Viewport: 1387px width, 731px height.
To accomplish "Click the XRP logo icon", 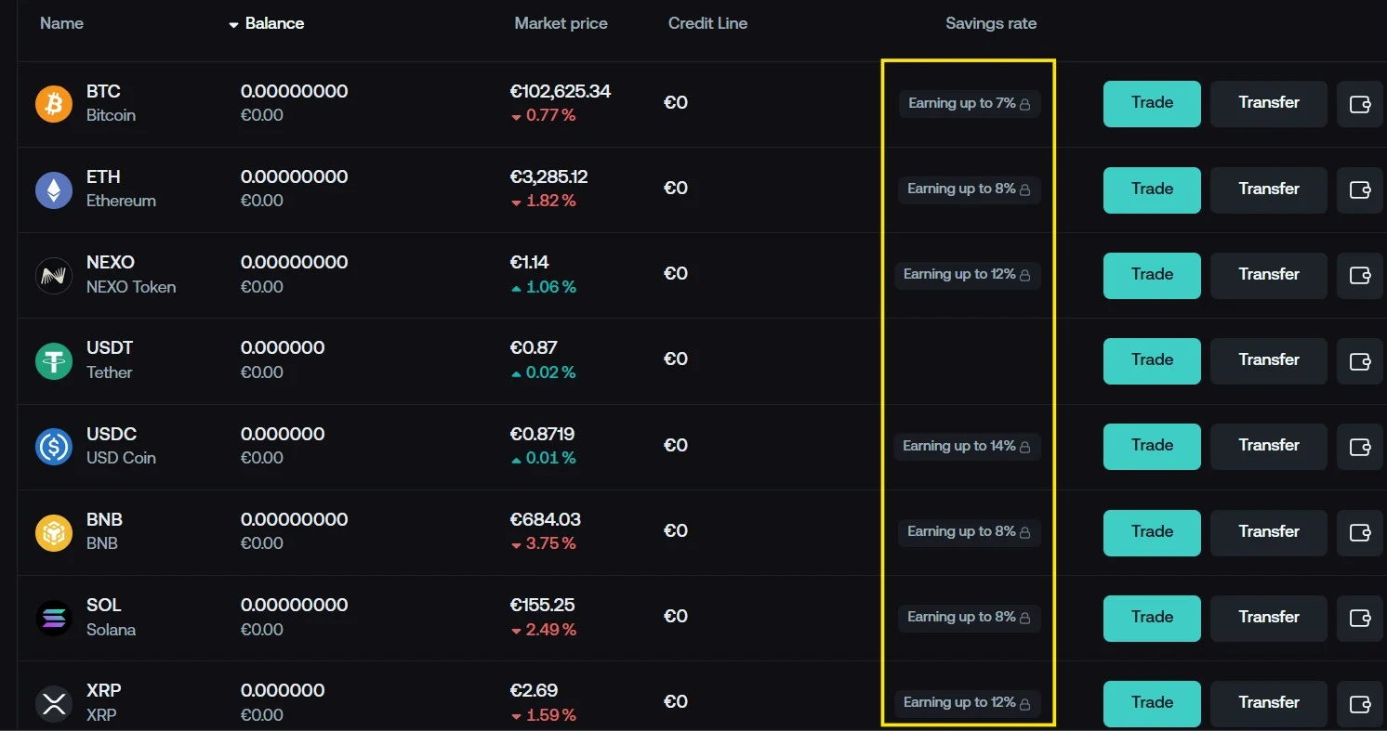I will [x=54, y=703].
